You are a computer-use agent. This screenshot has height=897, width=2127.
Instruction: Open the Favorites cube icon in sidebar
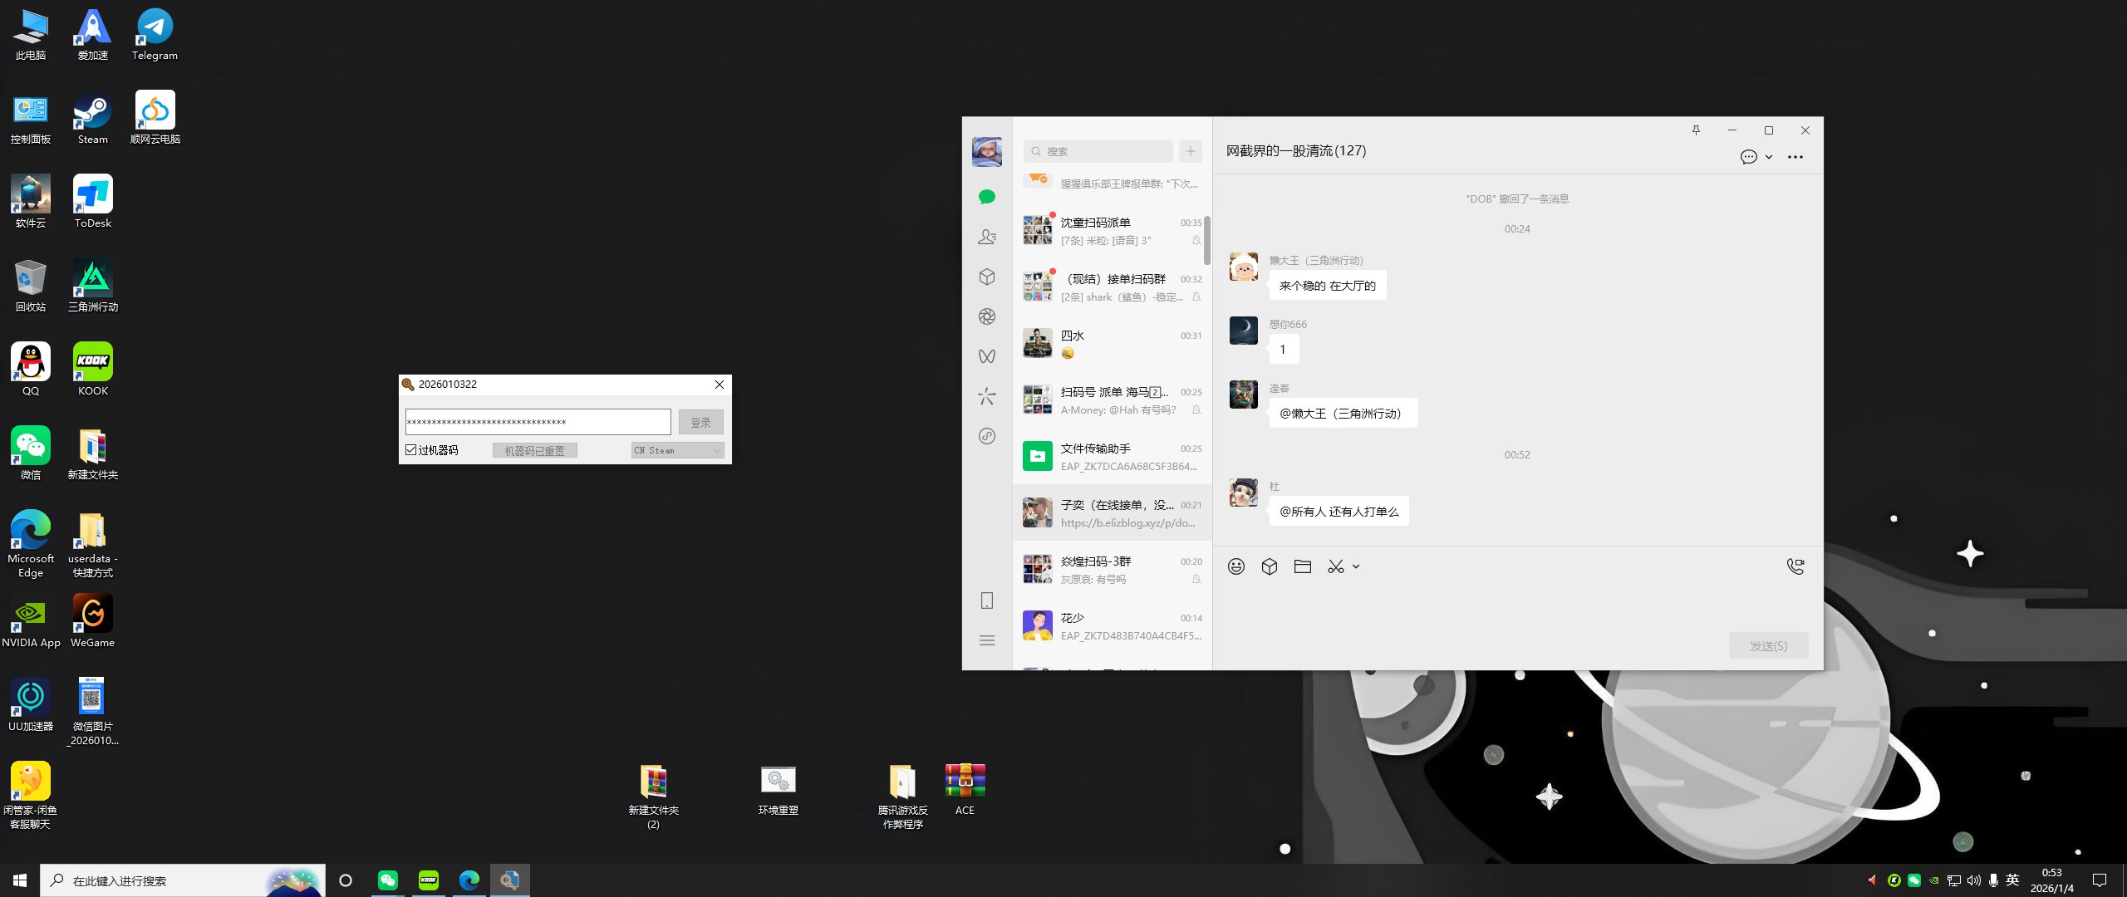pos(987,277)
